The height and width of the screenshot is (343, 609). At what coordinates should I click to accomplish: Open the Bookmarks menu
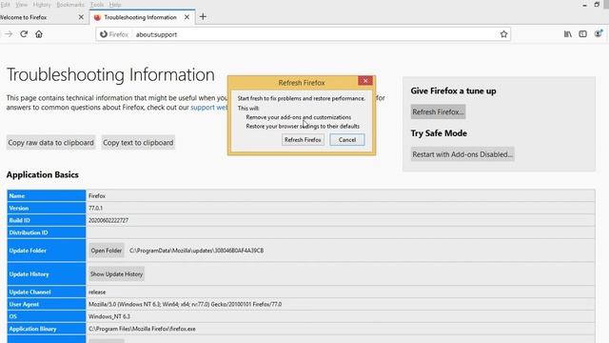[x=70, y=5]
